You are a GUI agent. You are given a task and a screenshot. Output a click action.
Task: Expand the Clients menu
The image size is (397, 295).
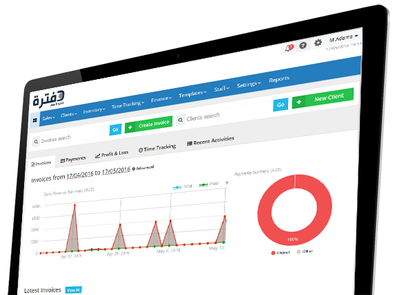[69, 115]
